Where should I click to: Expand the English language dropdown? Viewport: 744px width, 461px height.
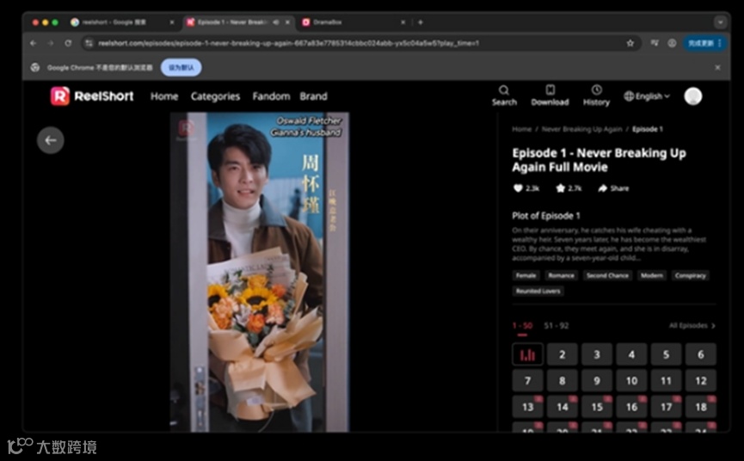(x=647, y=96)
